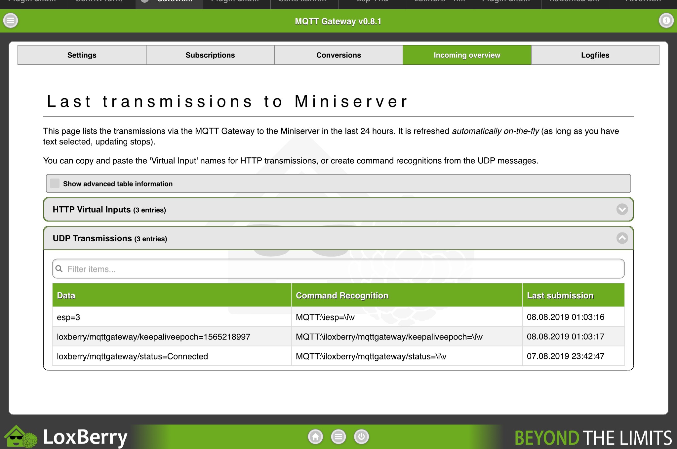Open the Logfiles tab
This screenshot has height=449, width=677.
(x=595, y=55)
